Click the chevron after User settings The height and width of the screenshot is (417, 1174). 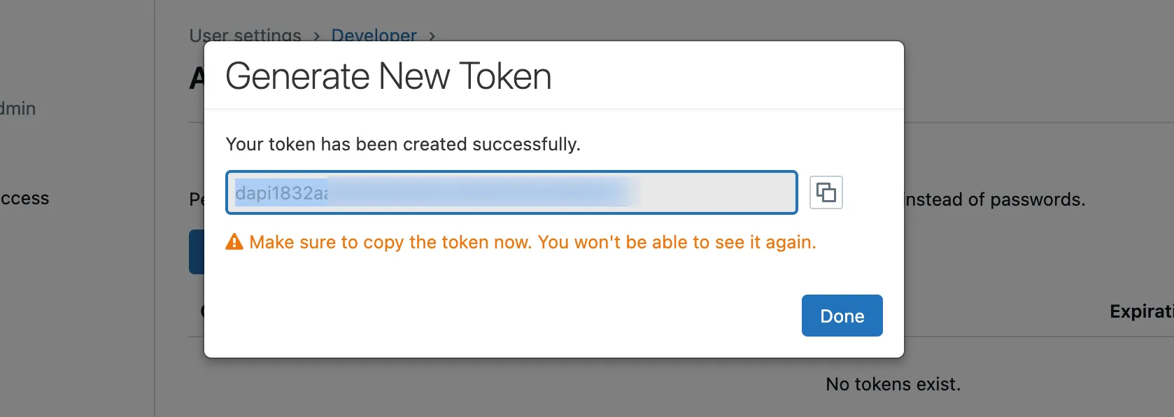coord(316,36)
